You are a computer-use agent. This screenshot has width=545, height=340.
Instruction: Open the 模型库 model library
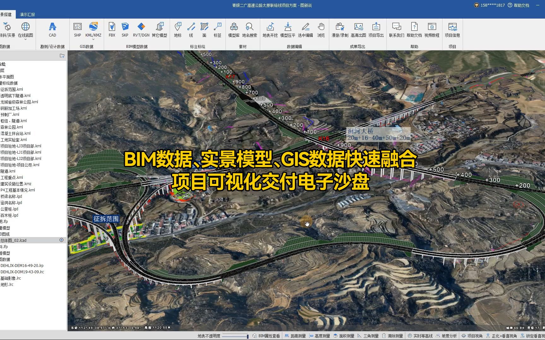pos(234,30)
